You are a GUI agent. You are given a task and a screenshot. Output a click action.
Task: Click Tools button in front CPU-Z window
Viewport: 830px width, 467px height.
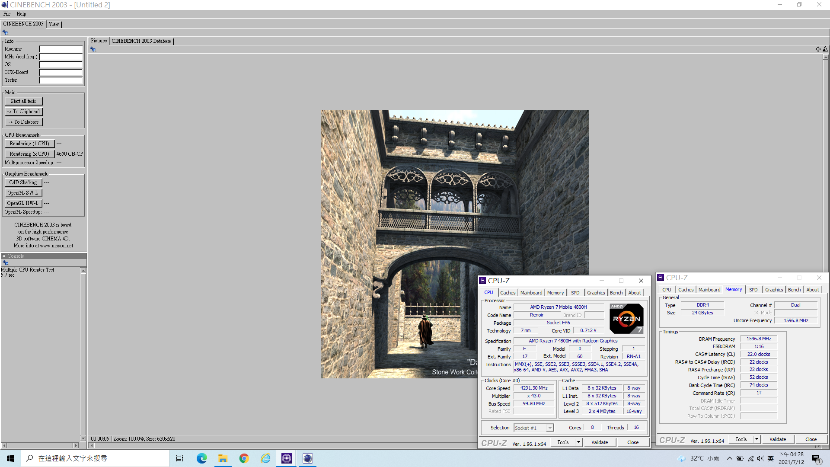pyautogui.click(x=563, y=442)
